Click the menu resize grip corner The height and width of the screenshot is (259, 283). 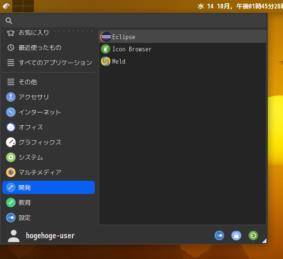point(264,241)
